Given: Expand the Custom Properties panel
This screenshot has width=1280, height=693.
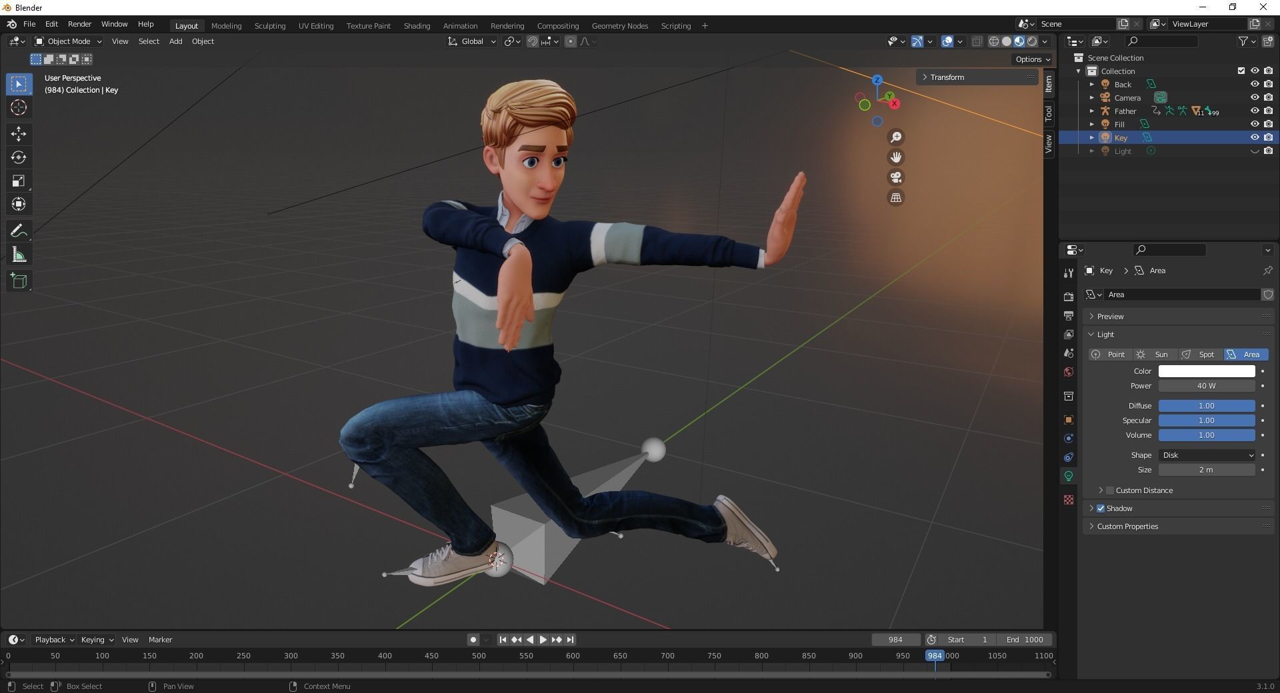Looking at the screenshot, I should coord(1178,526).
